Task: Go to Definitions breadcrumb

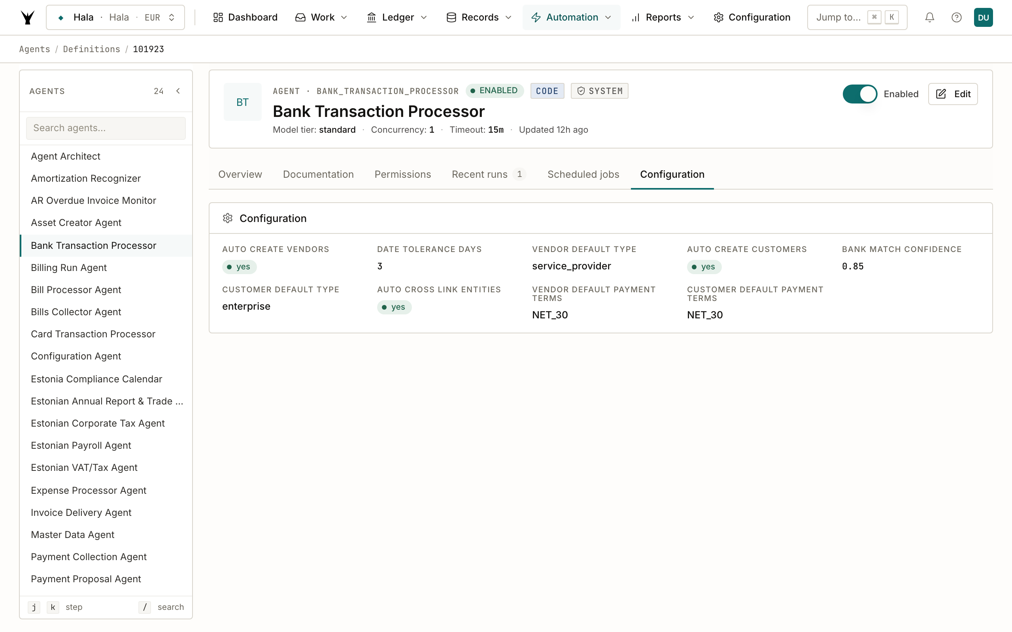Action: (92, 49)
